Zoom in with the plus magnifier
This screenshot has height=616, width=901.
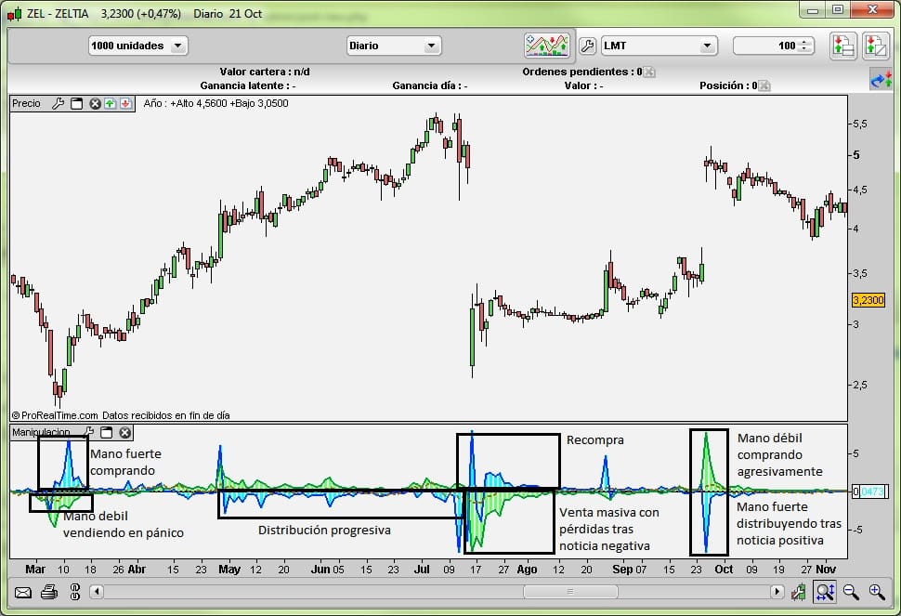point(876,591)
